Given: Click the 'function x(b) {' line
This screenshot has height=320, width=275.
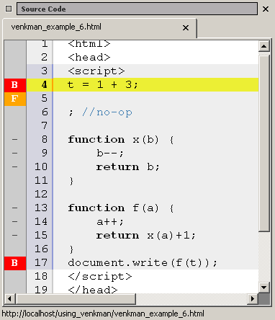Looking at the screenshot, I should tap(121, 140).
